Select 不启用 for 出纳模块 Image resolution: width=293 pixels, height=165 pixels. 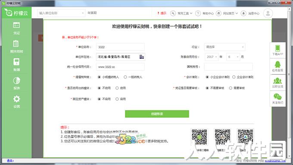tap(99, 88)
